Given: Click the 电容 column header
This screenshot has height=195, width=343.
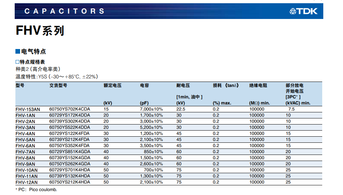Looking at the screenshot, I should tap(144, 86).
